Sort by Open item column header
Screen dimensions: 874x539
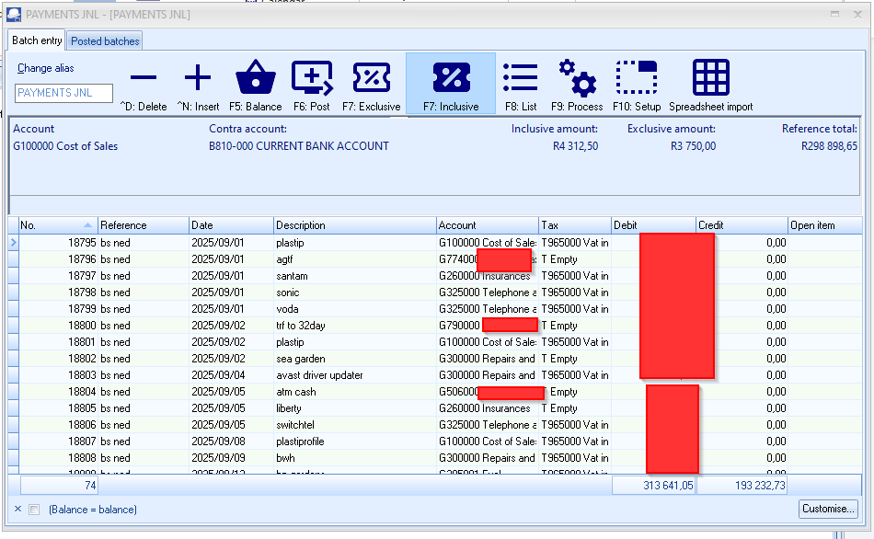tap(825, 225)
